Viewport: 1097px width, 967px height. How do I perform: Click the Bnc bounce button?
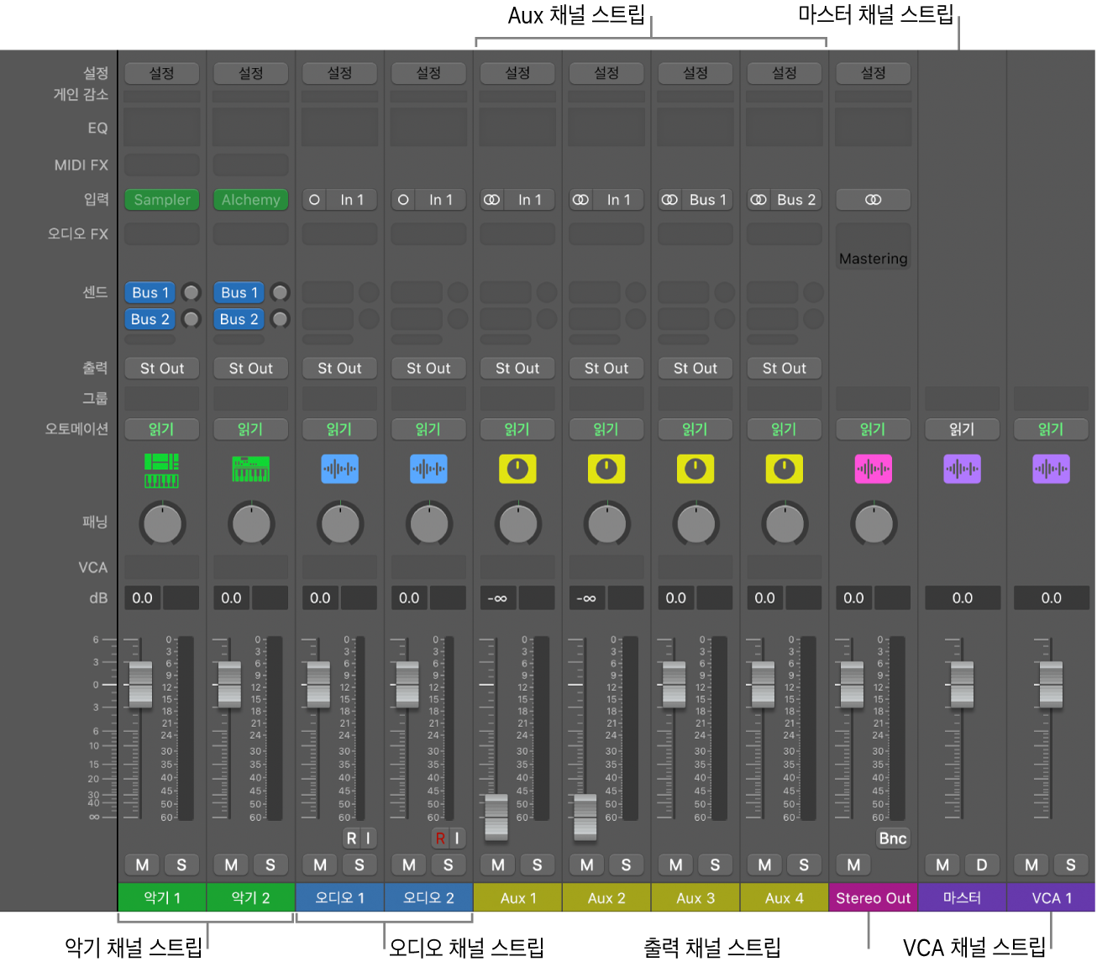pos(893,838)
